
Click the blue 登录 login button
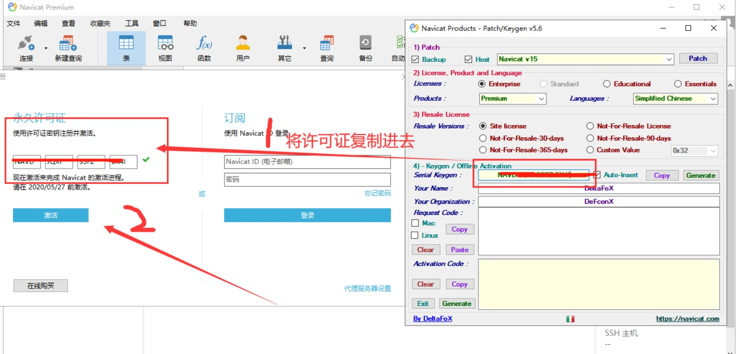click(307, 215)
